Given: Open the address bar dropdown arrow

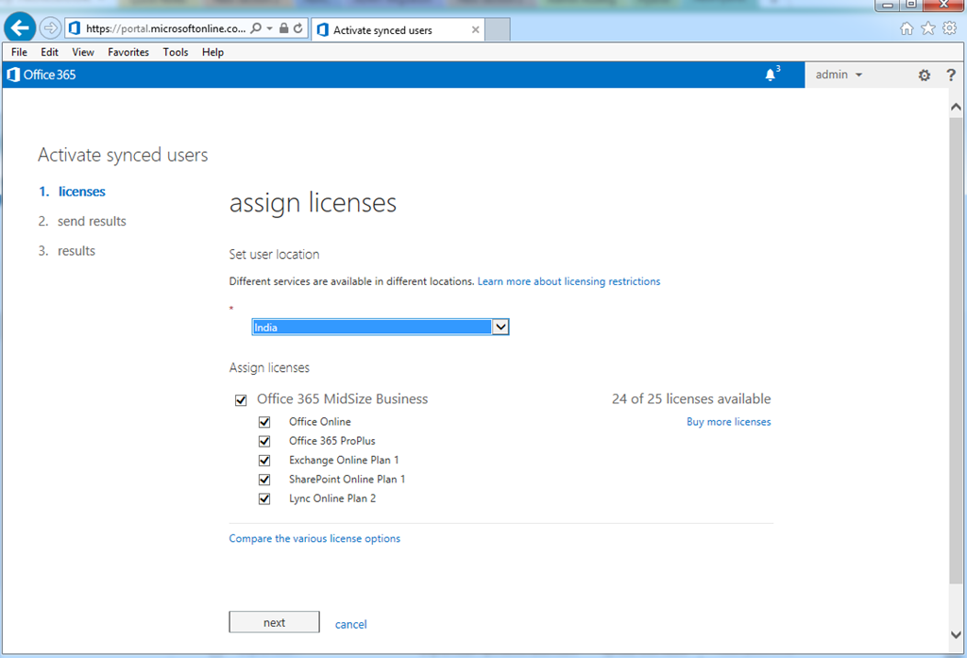Looking at the screenshot, I should point(269,28).
